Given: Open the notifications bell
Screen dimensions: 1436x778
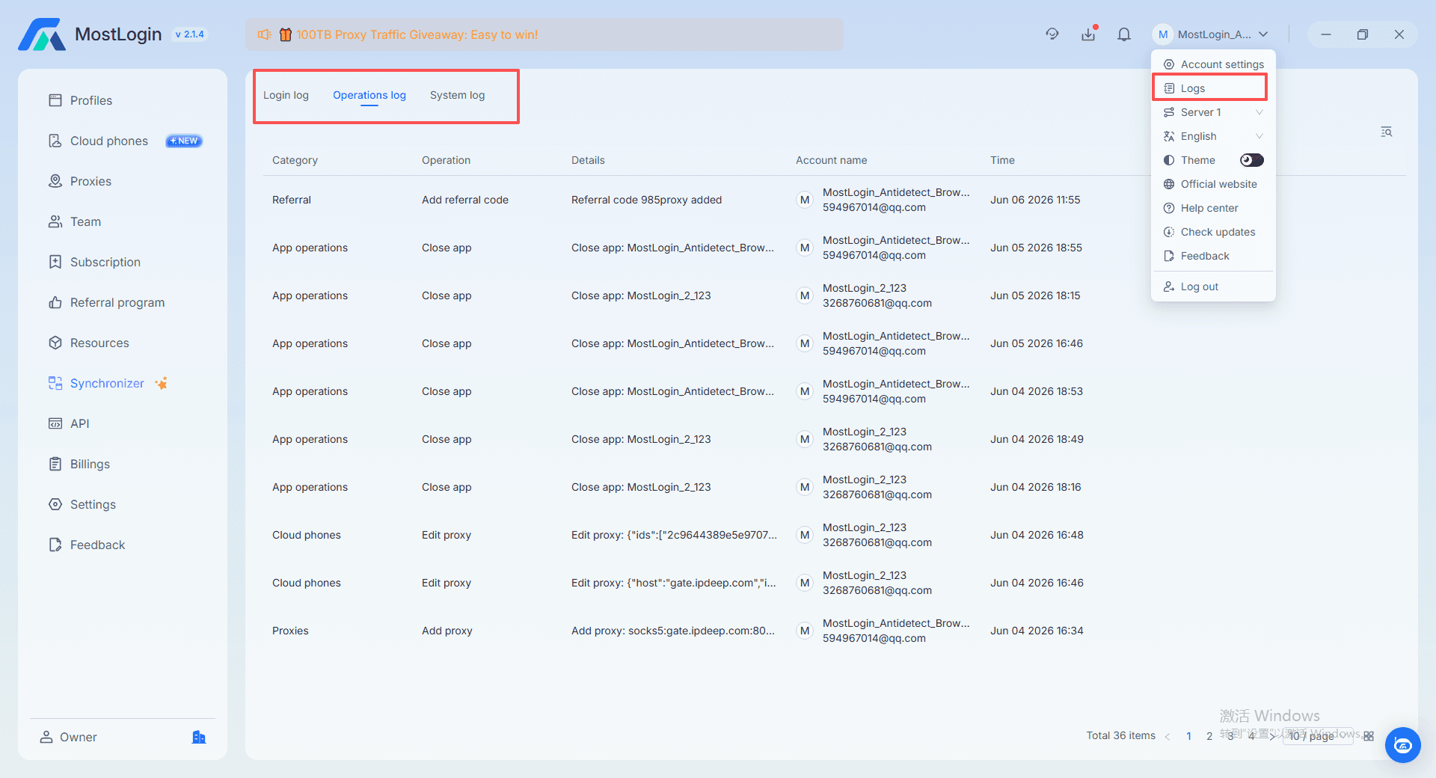Looking at the screenshot, I should (x=1124, y=34).
